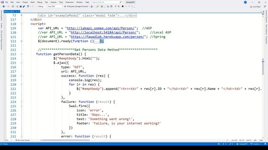
Task: Click the Save All toolbar icon
Action: (x=24, y=7)
